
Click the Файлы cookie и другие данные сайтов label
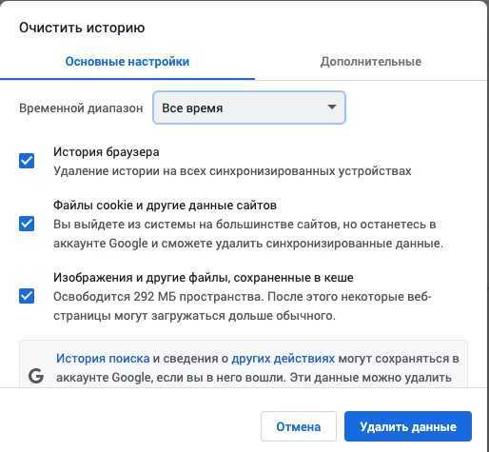pos(165,206)
